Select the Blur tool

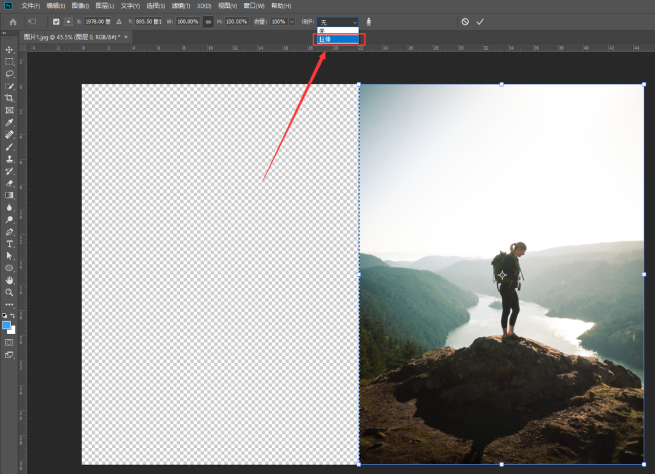coord(9,208)
